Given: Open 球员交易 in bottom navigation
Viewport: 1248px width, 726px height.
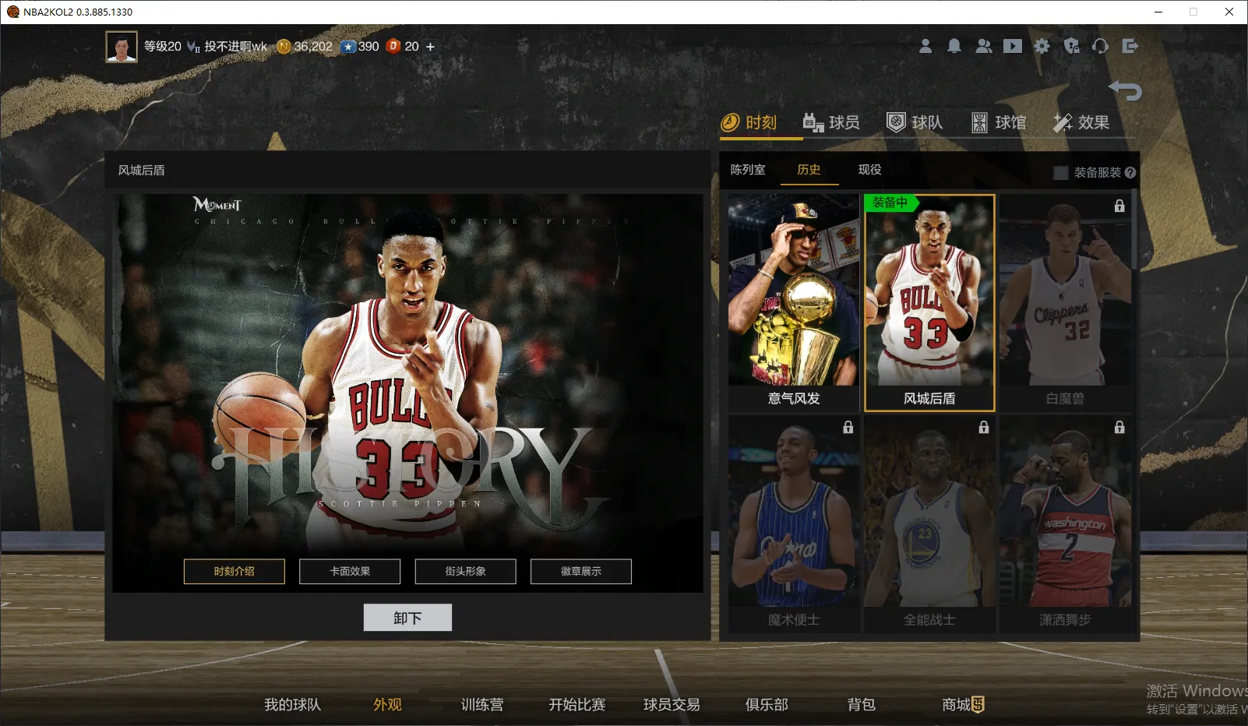Looking at the screenshot, I should pyautogui.click(x=672, y=704).
